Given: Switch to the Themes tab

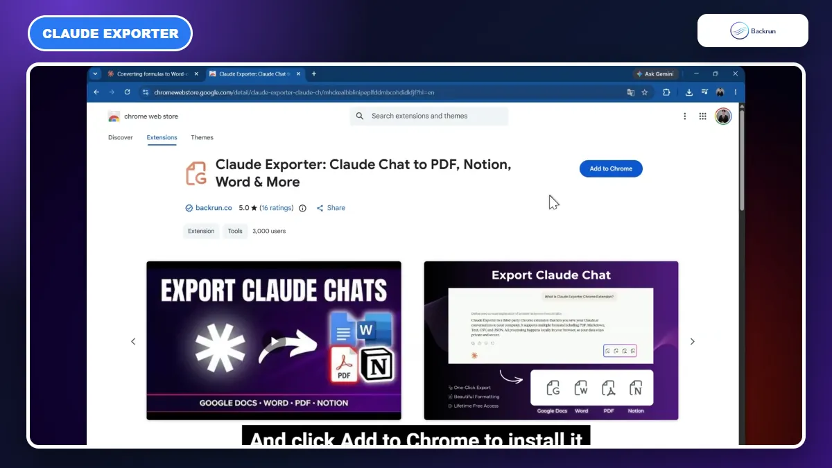Looking at the screenshot, I should (202, 137).
